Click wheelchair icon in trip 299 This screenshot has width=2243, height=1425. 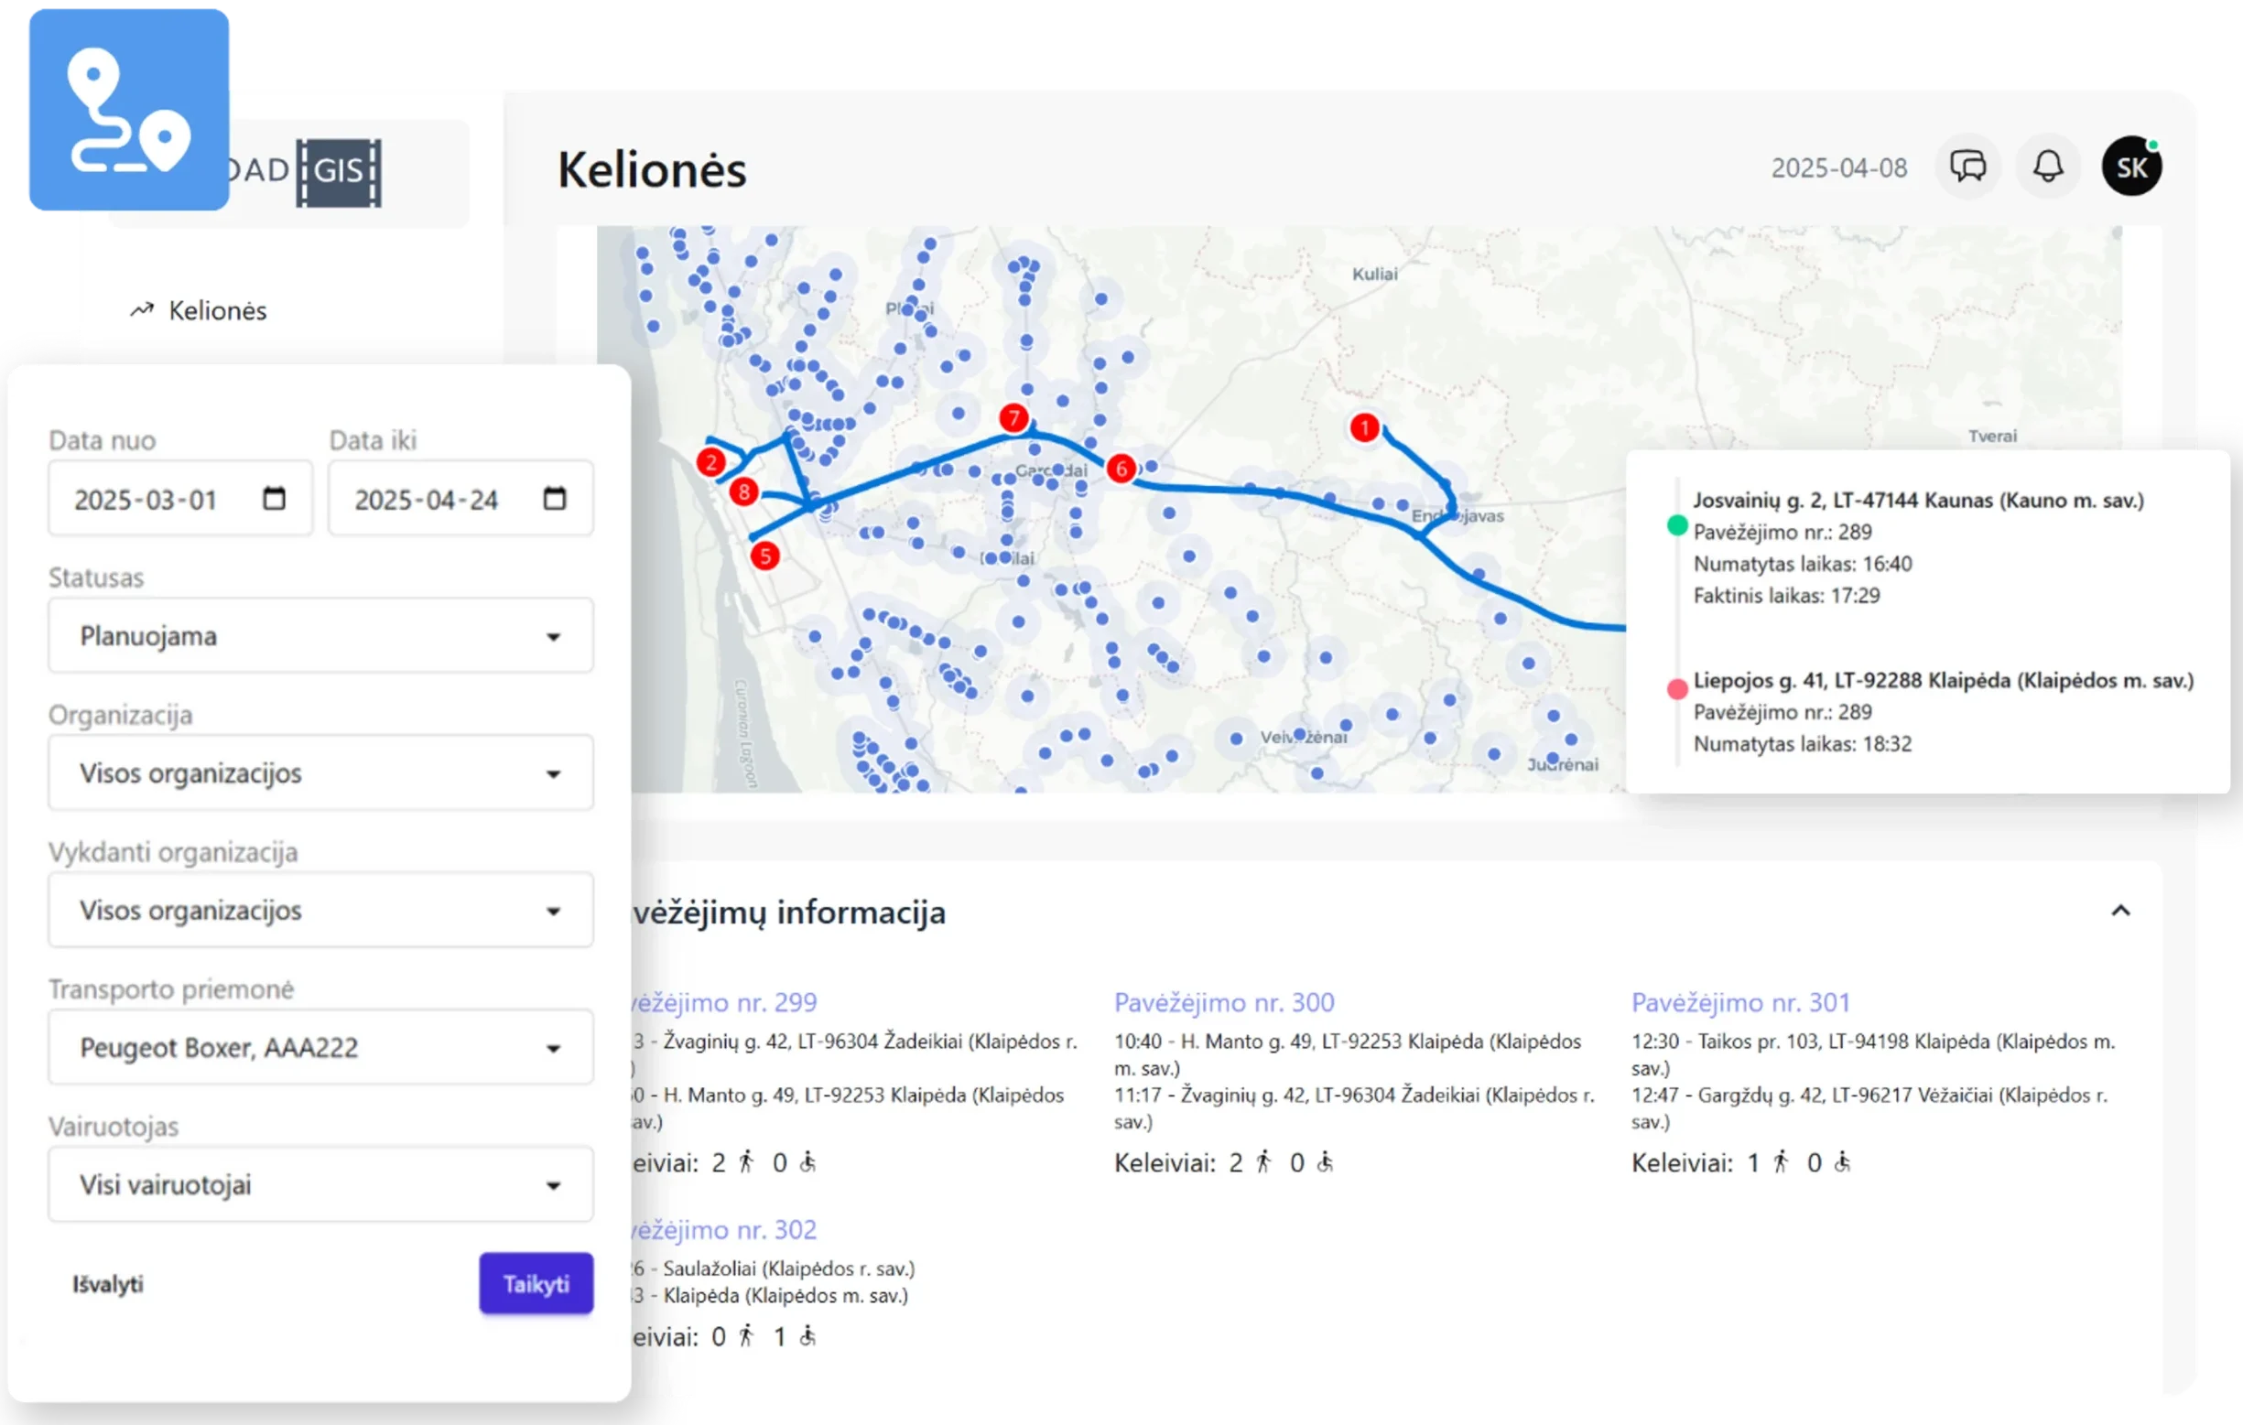807,1162
